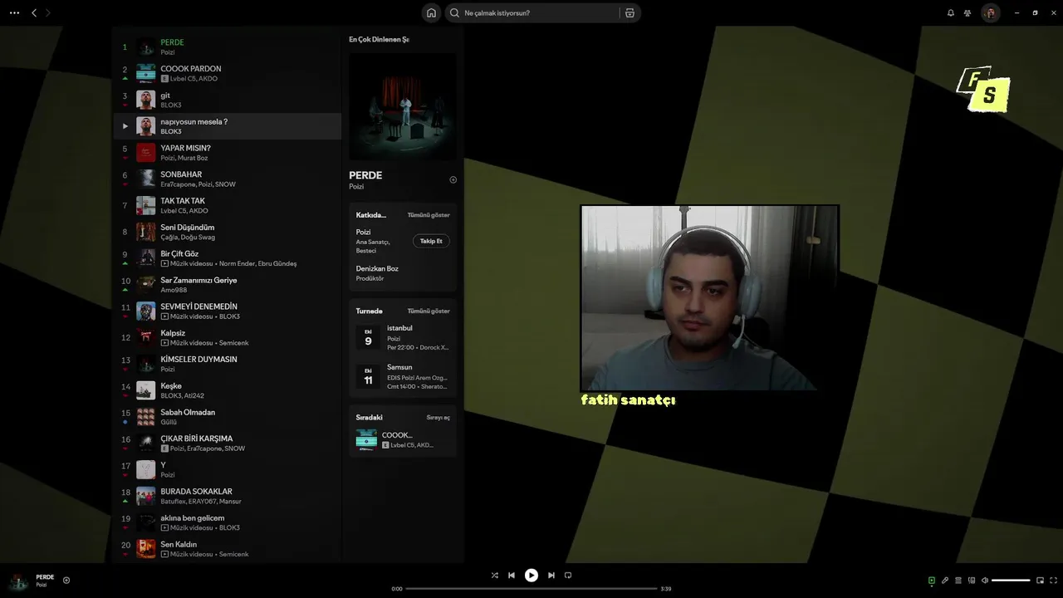The width and height of the screenshot is (1063, 598).
Task: Click now-playing cover art in bottom bar
Action: tap(18, 581)
